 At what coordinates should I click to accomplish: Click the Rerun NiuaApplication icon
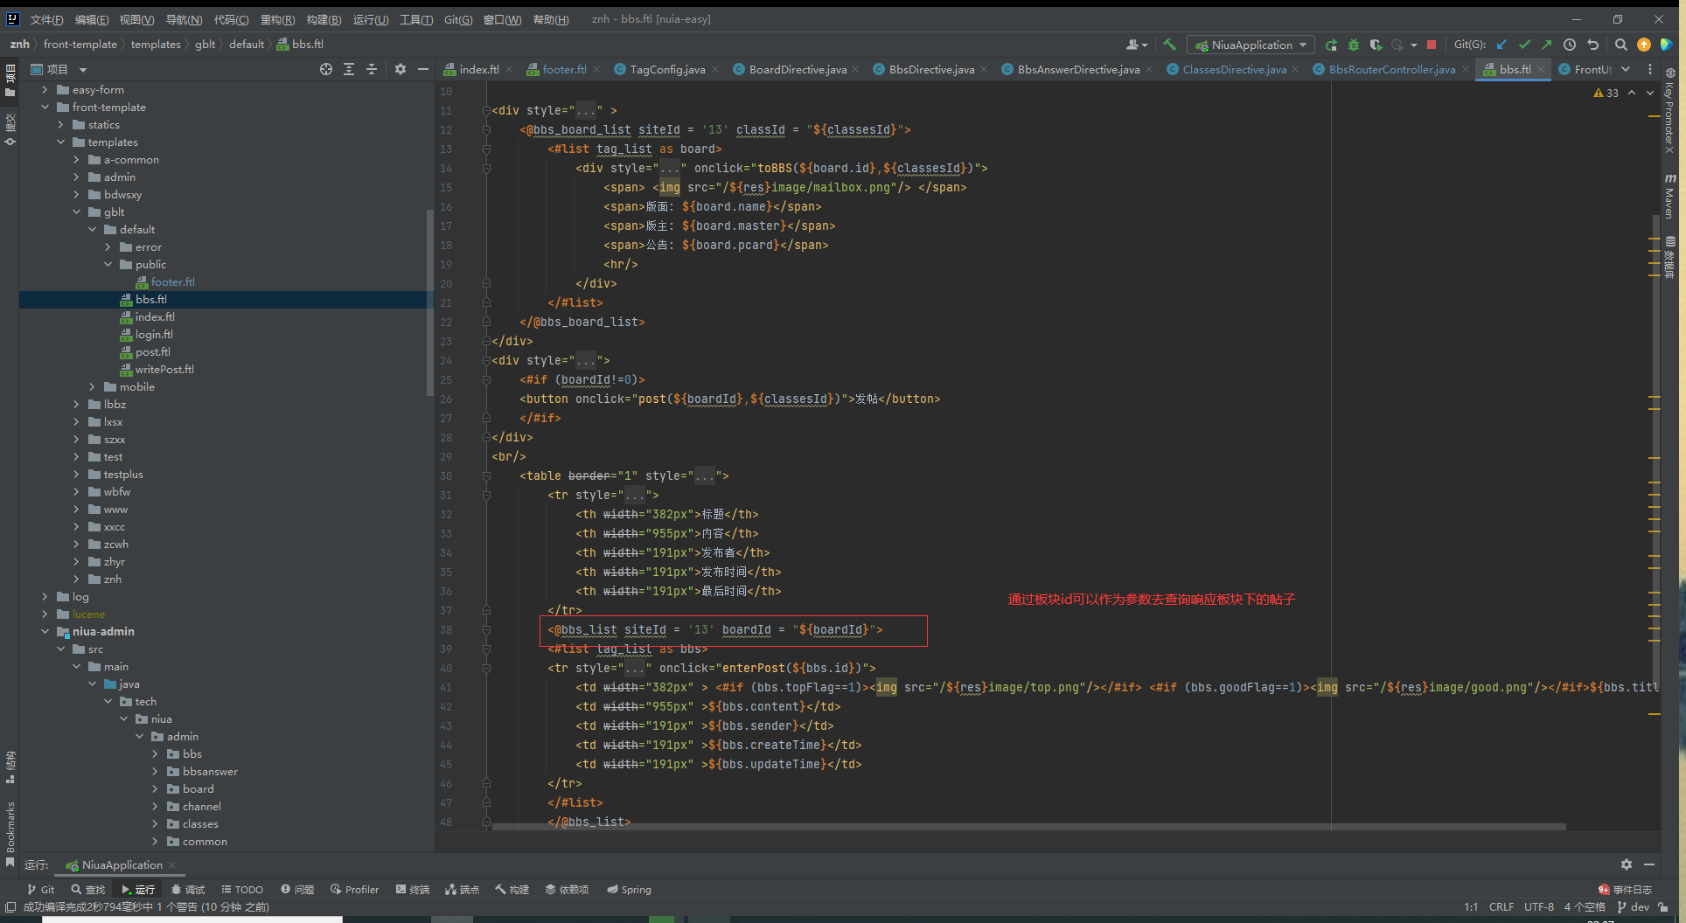pyautogui.click(x=1331, y=45)
